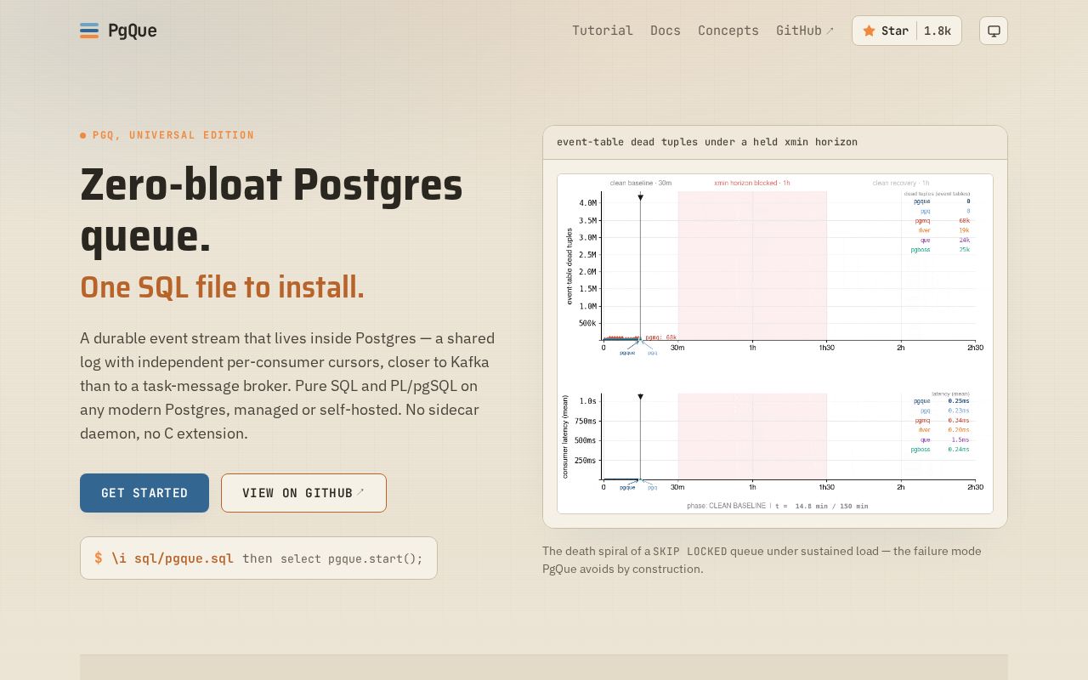The height and width of the screenshot is (680, 1088).
Task: Click the 'One SQL file to install.' subheading
Action: tap(222, 287)
